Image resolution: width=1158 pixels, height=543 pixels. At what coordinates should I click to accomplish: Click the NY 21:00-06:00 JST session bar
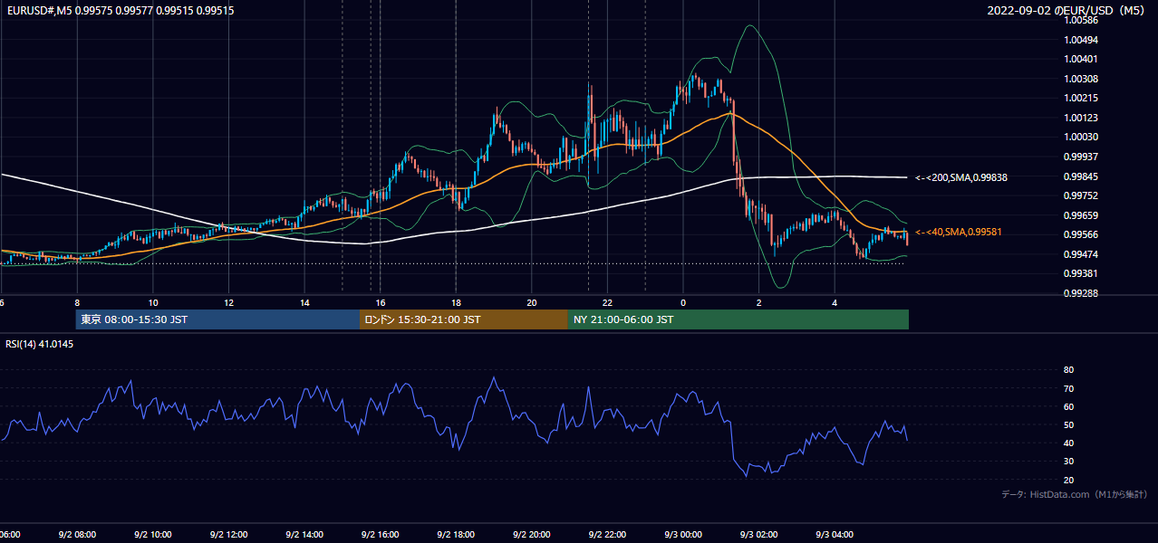point(738,319)
